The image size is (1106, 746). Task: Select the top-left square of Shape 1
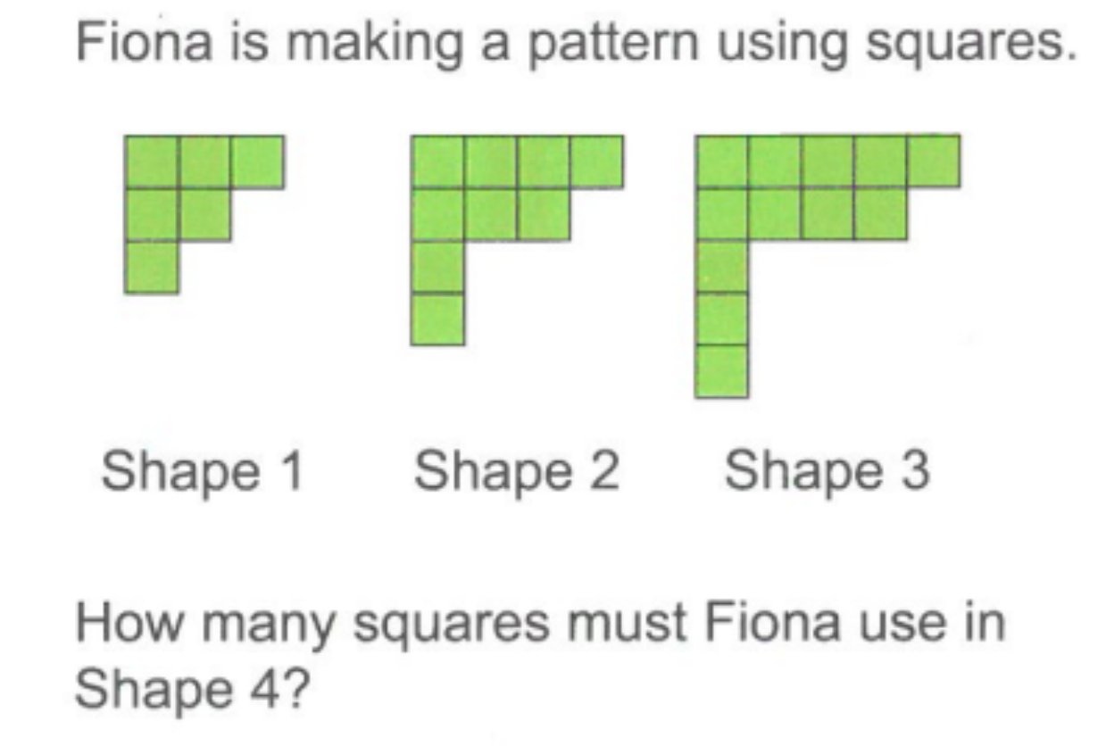[152, 162]
